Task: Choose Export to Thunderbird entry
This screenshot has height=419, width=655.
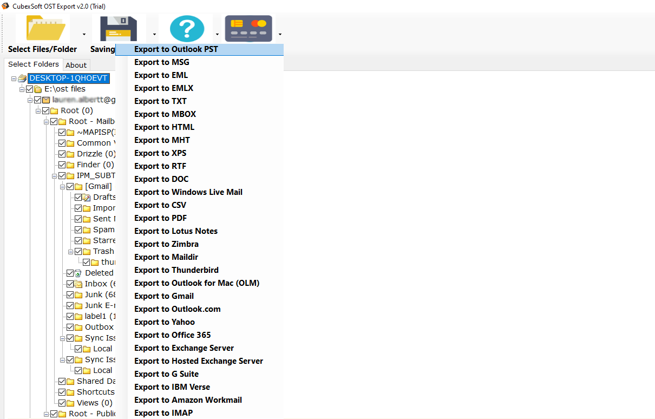Action: tap(176, 270)
